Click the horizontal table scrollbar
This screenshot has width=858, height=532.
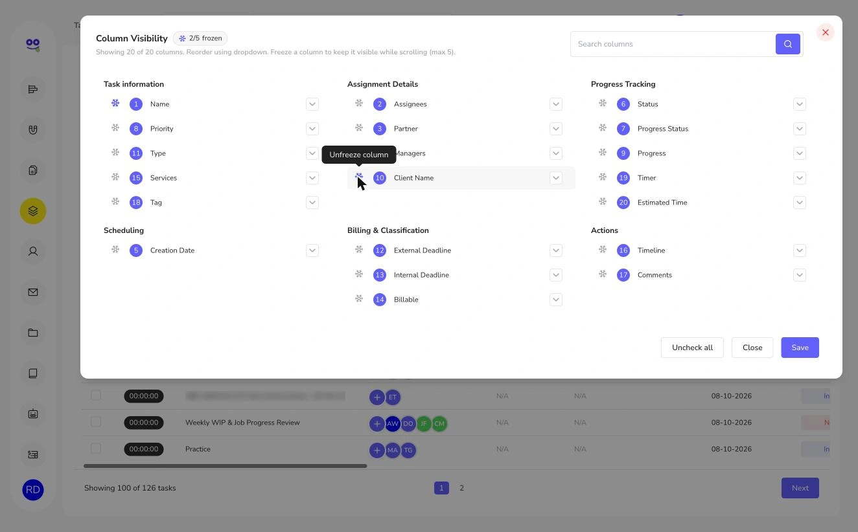[225, 465]
